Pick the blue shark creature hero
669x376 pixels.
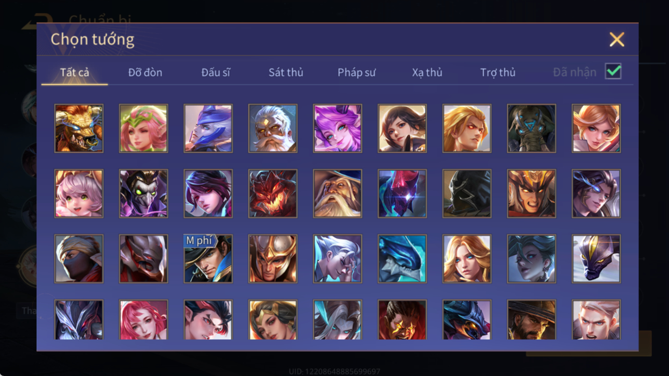(x=402, y=259)
